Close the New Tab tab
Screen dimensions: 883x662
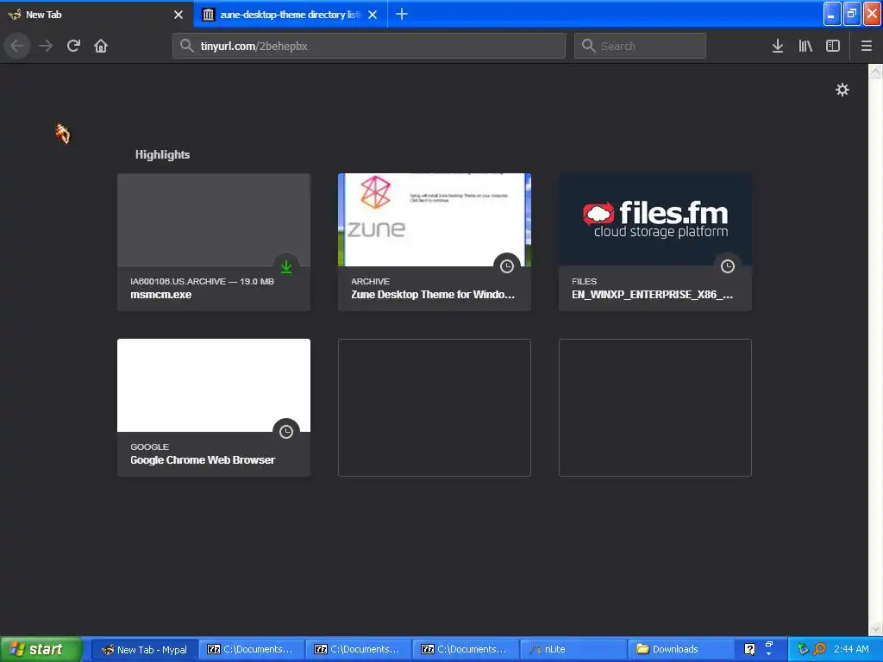(178, 15)
